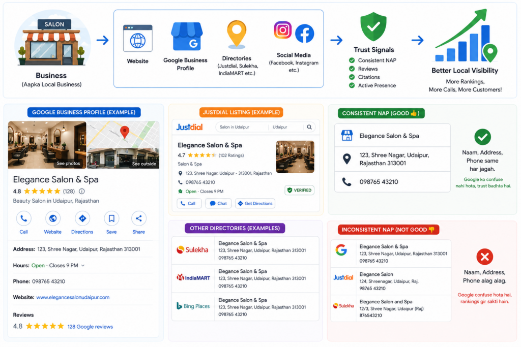521x347 pixels.
Task: Click See outside on storefront image
Action: (144, 164)
